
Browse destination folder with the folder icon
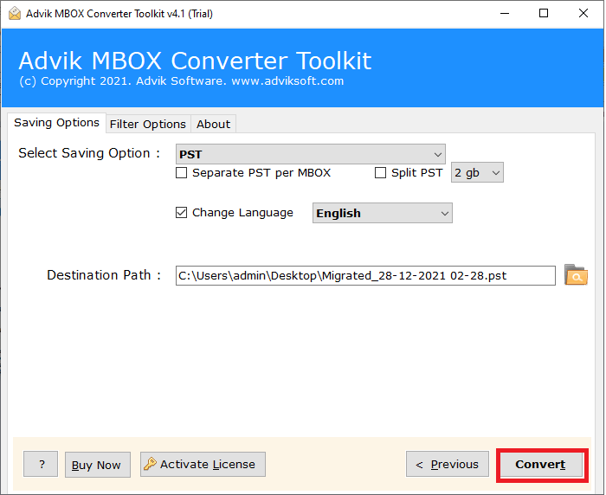point(576,274)
